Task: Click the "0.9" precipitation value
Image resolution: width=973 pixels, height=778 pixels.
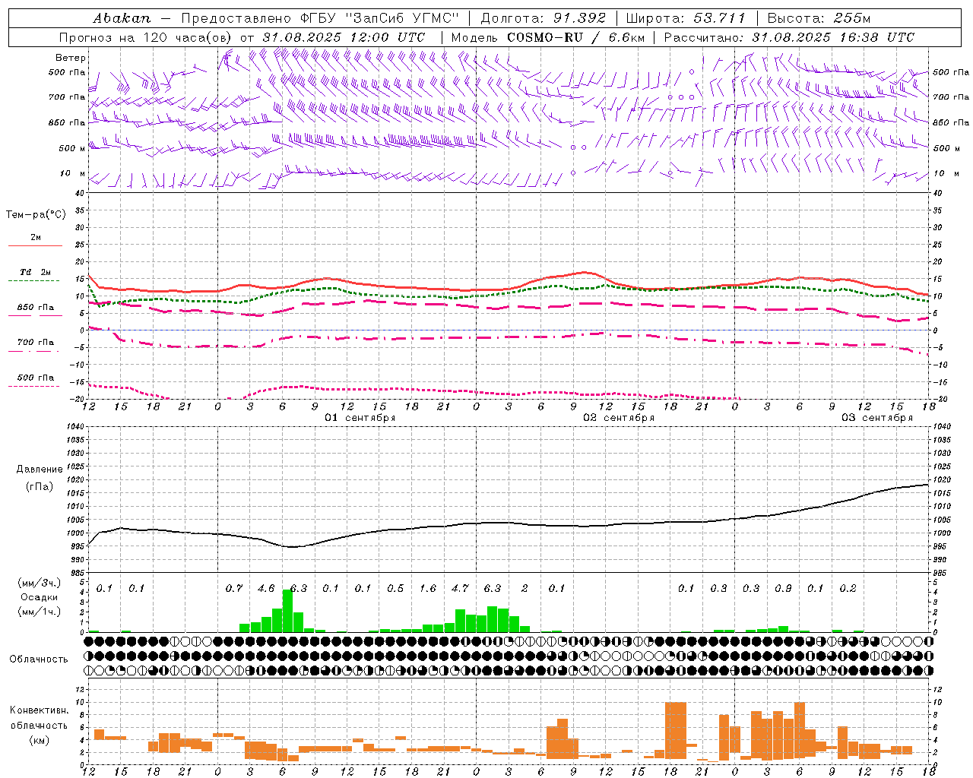Action: click(x=783, y=589)
